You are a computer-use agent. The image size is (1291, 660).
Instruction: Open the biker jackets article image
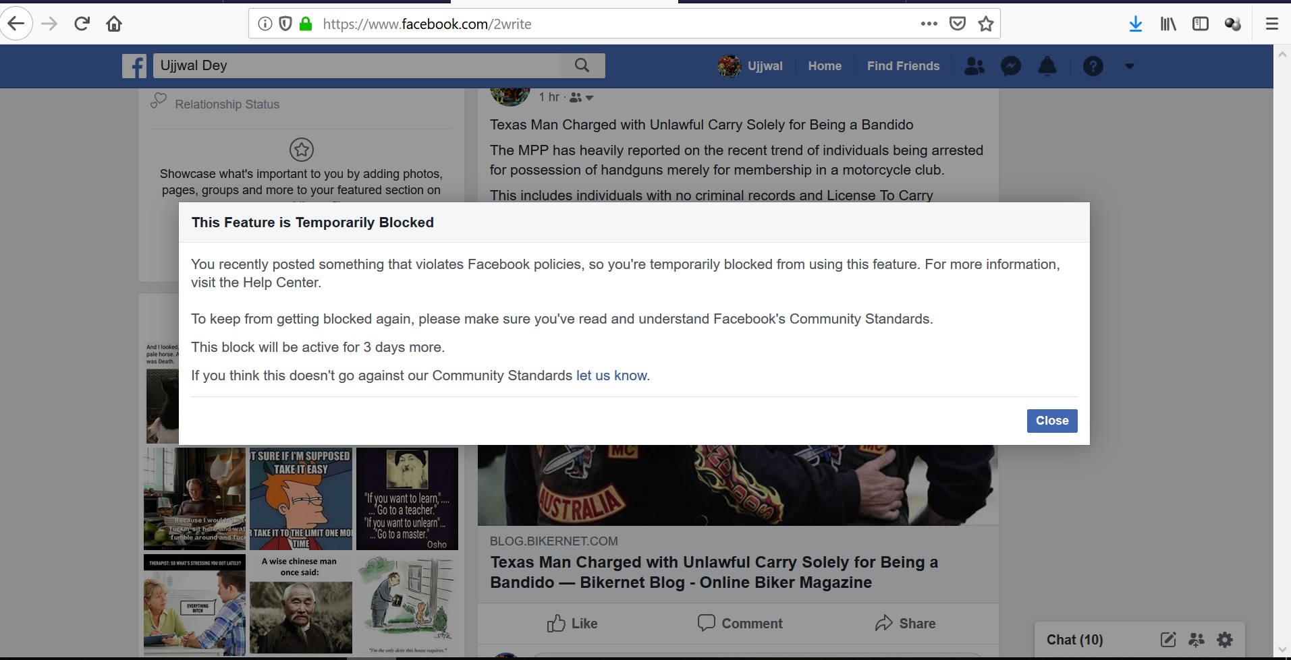[738, 485]
